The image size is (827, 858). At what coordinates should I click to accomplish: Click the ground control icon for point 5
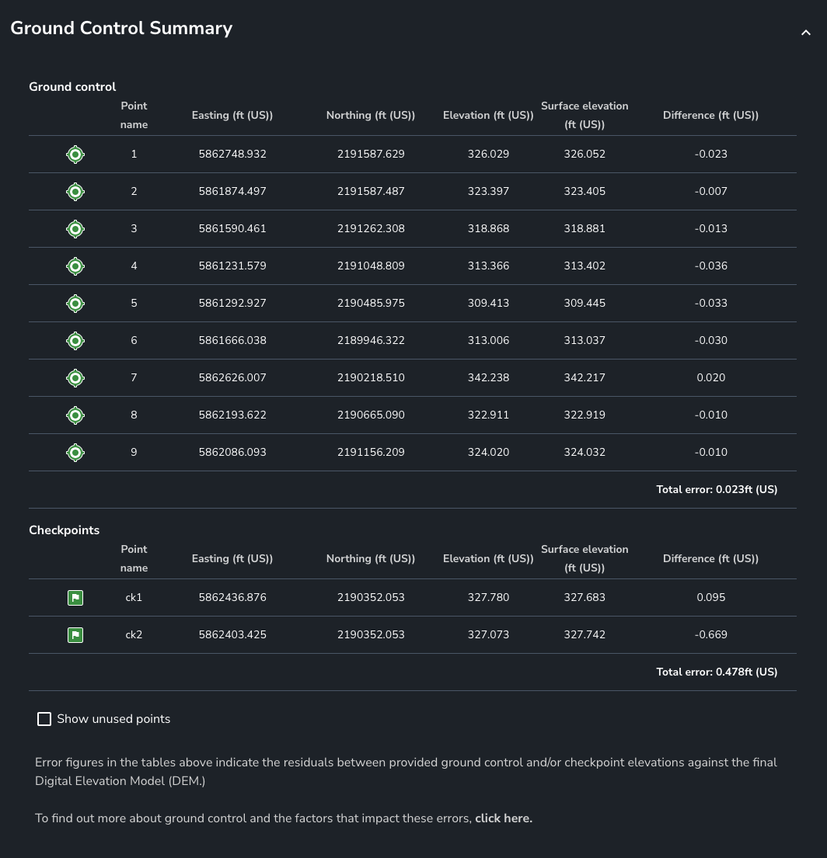(75, 304)
